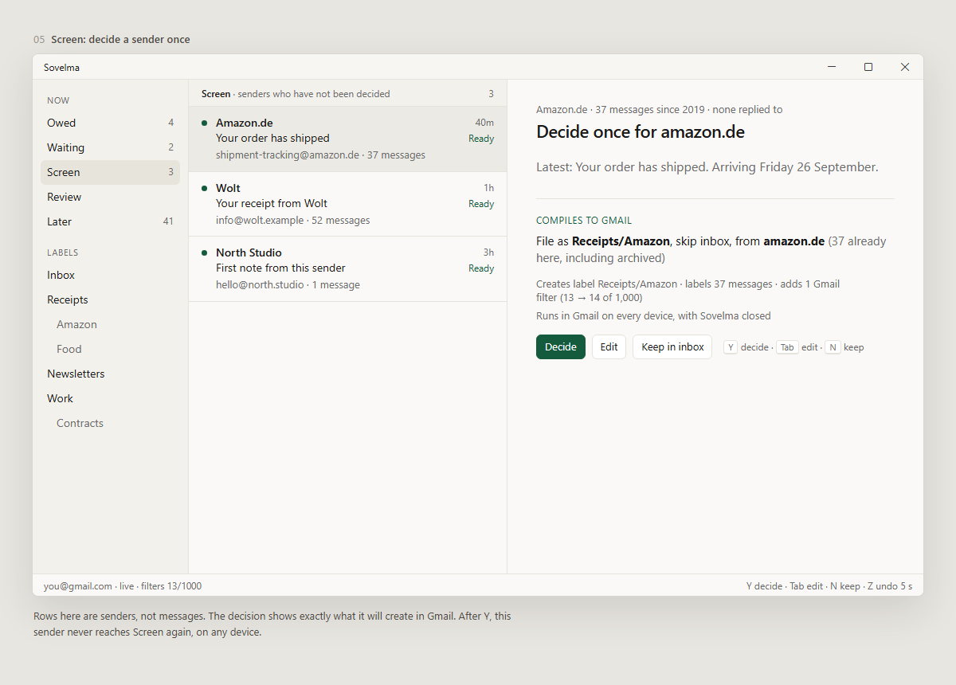Open the Waiting view in sidebar

click(x=110, y=147)
